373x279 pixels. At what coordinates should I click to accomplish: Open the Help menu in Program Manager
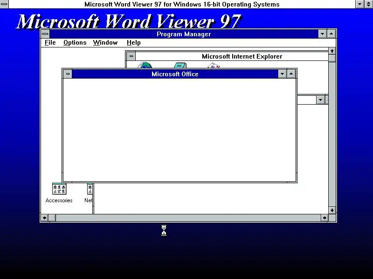133,43
